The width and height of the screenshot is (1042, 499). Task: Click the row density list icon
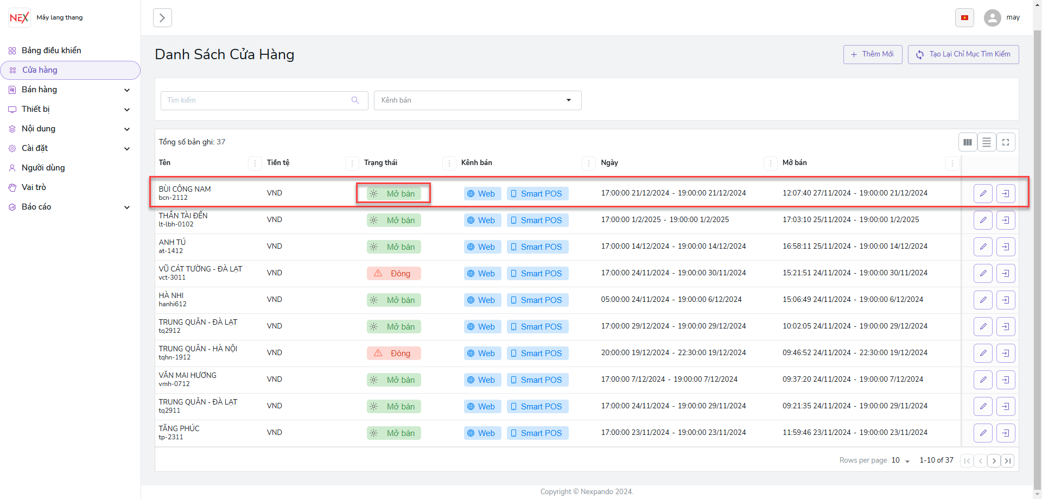pos(987,142)
